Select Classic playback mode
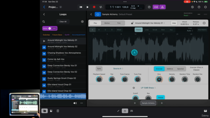This screenshot has width=210, height=118. tap(138, 30)
